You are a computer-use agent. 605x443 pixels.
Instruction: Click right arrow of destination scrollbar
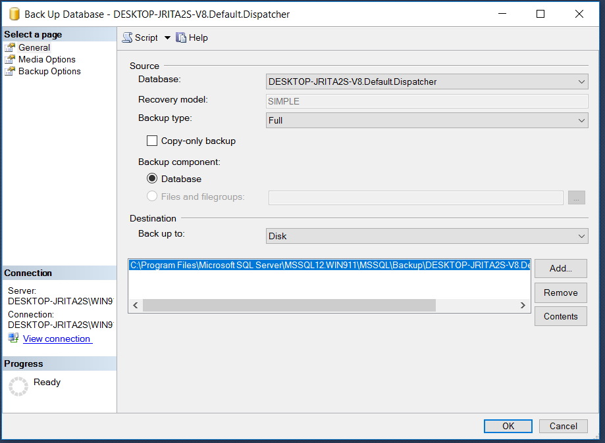(523, 305)
